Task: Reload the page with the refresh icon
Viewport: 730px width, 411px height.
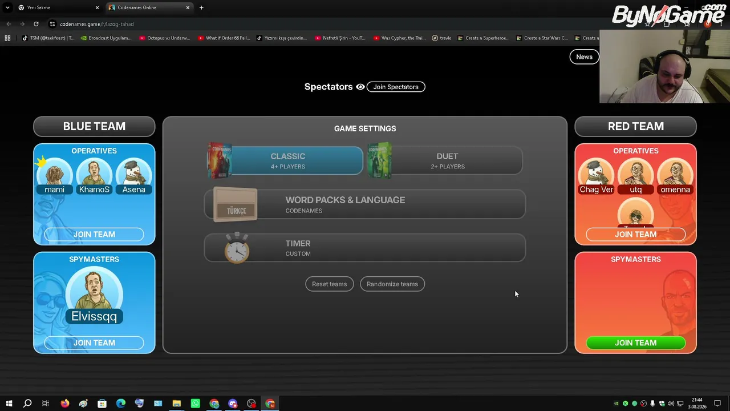Action: (36, 24)
